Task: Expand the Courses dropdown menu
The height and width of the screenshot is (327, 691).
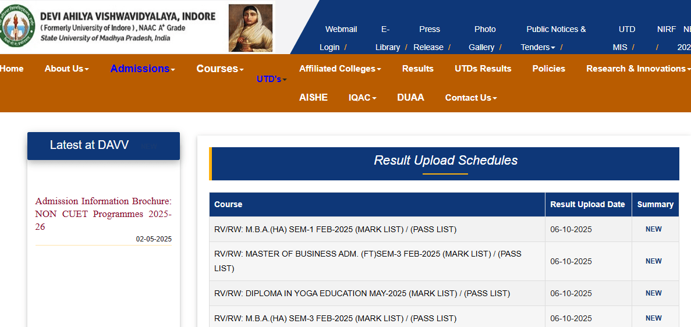Action: pyautogui.click(x=219, y=69)
